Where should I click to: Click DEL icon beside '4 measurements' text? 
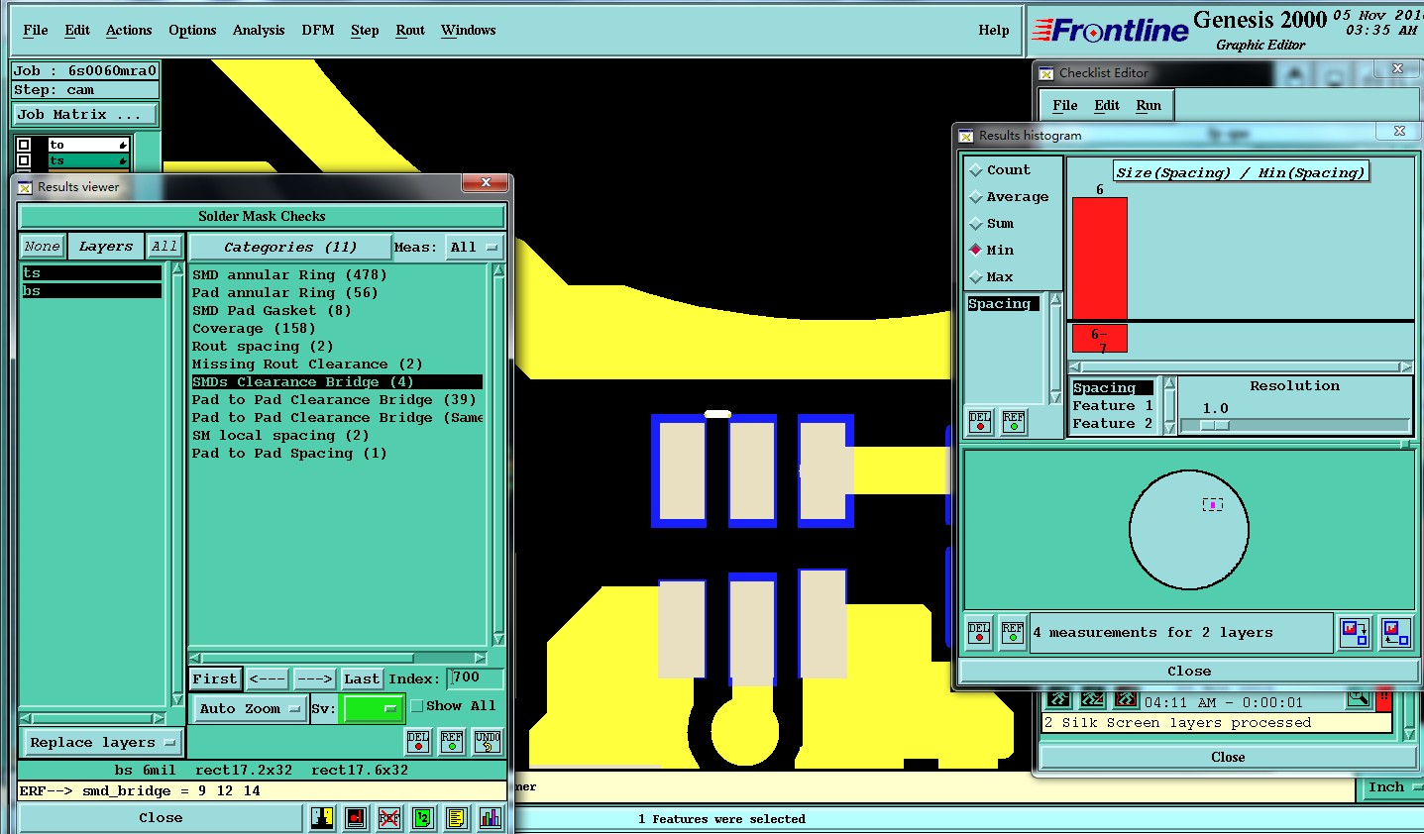pos(979,632)
